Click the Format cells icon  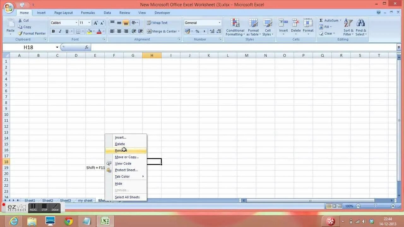point(308,23)
